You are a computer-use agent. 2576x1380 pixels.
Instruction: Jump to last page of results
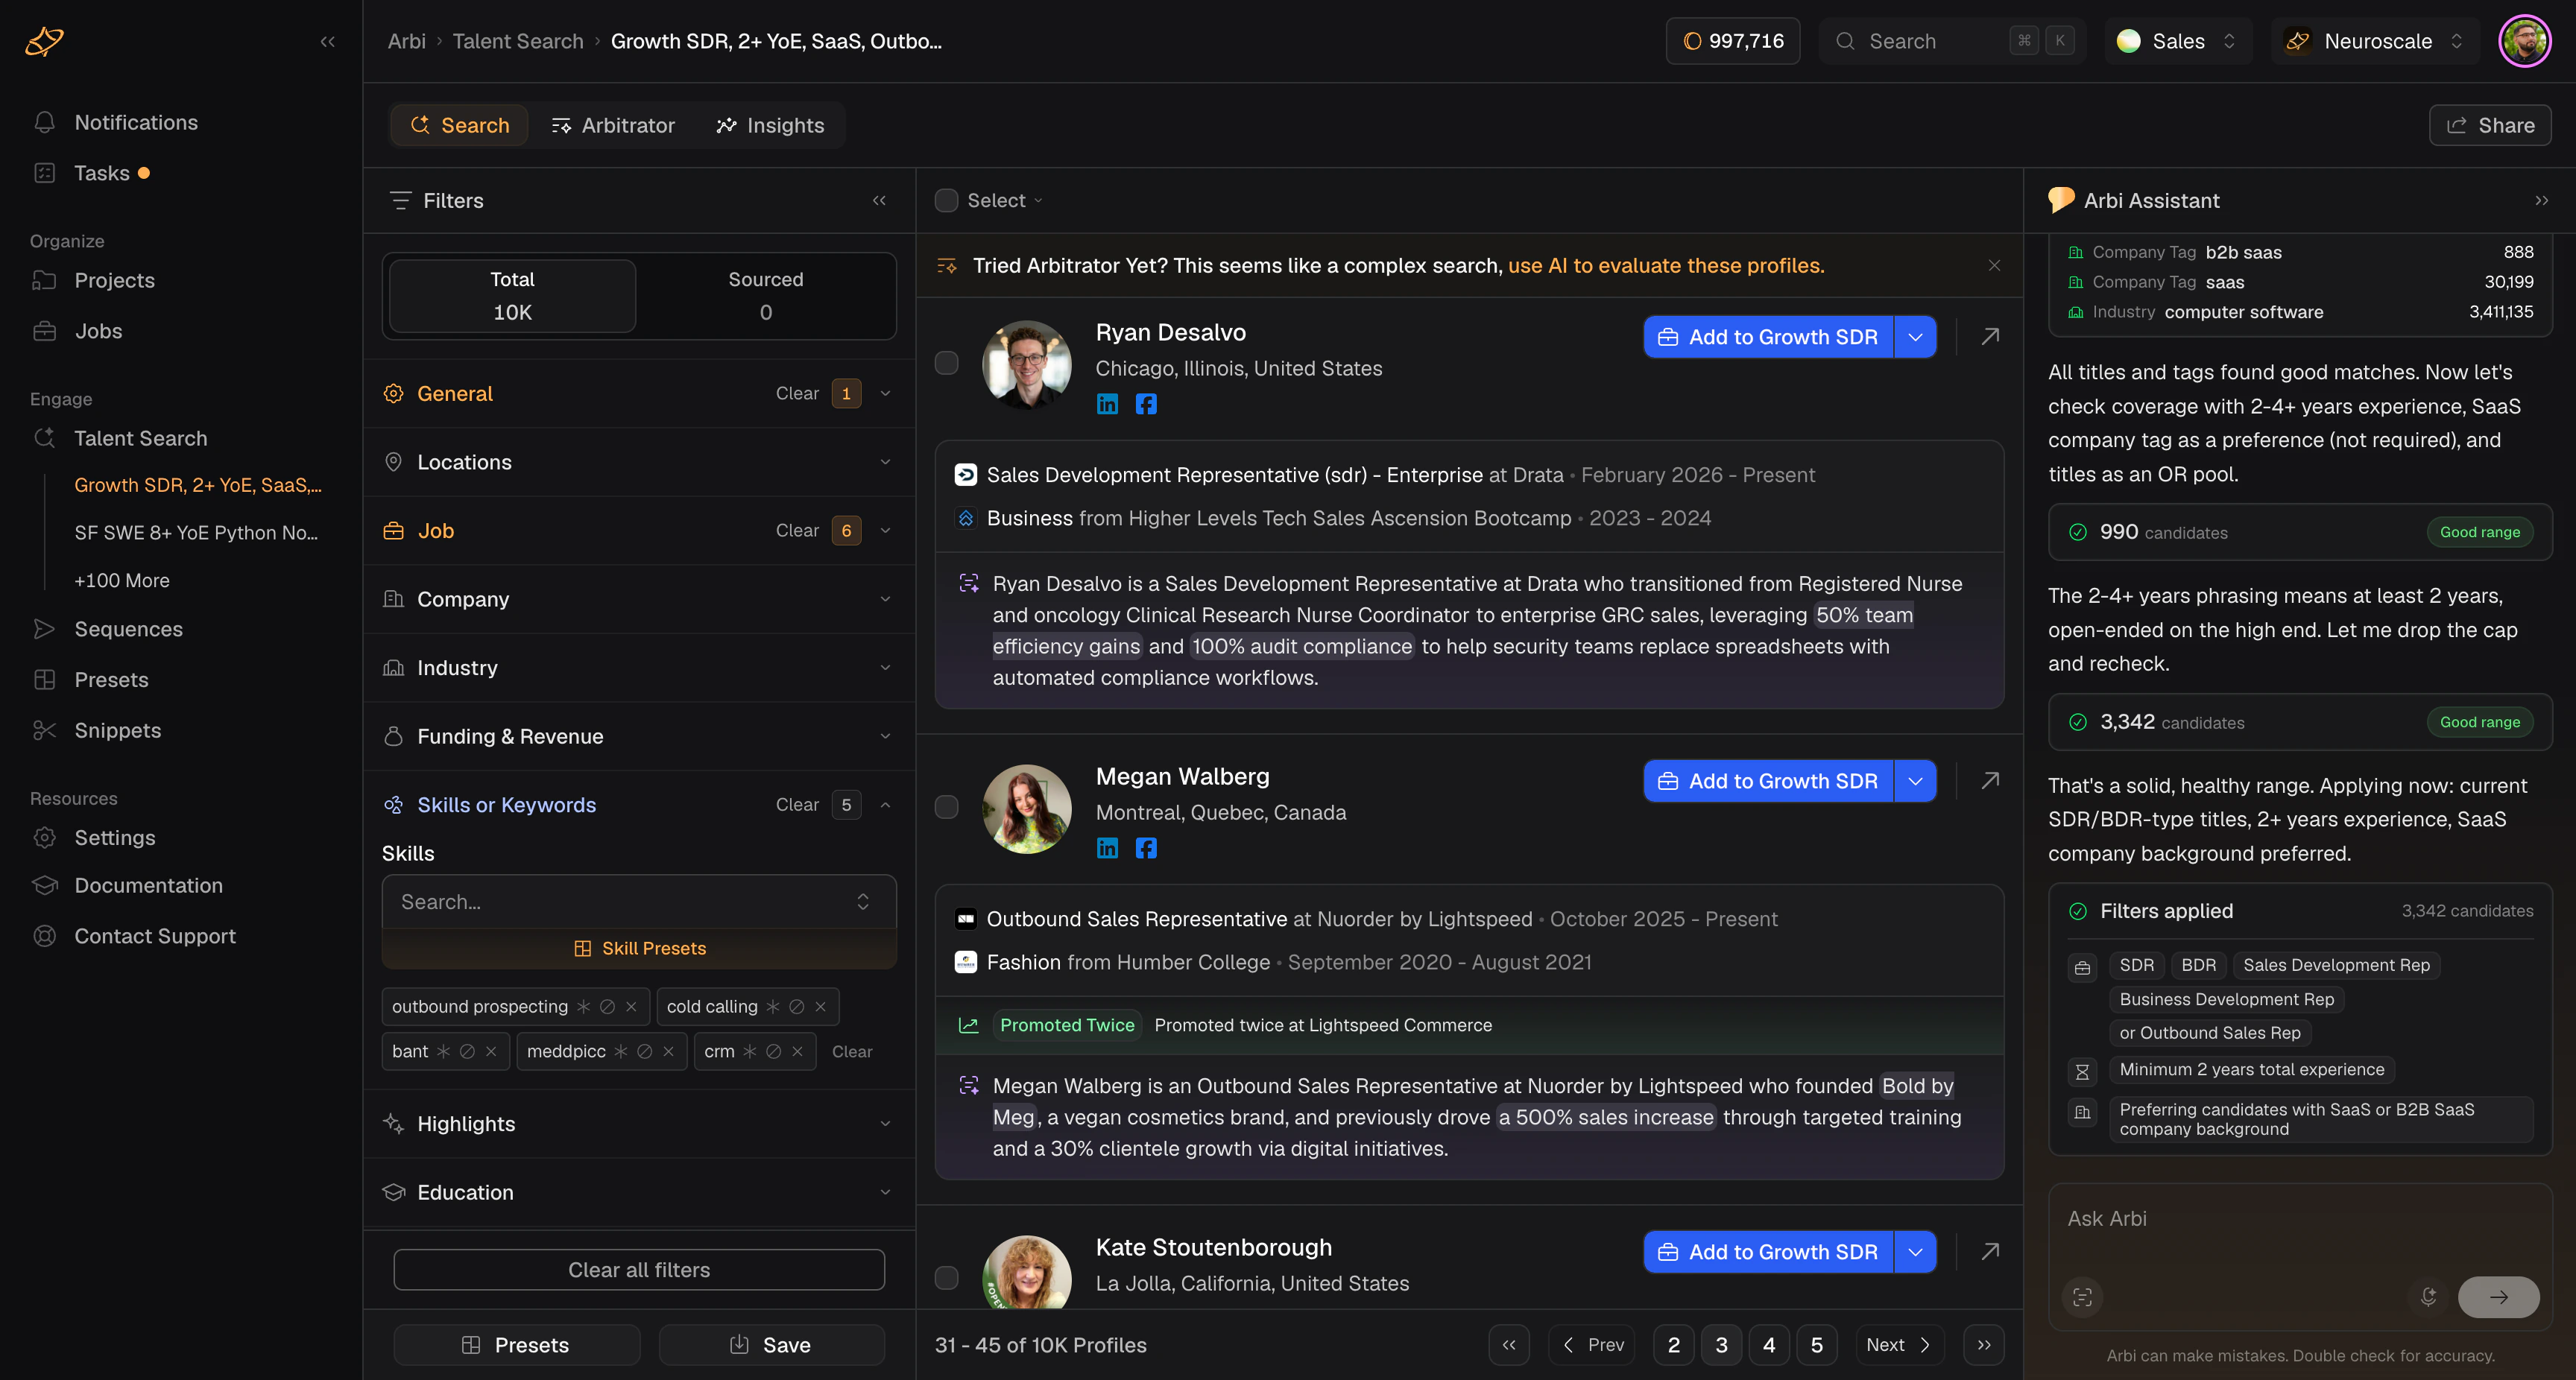pos(1984,1345)
